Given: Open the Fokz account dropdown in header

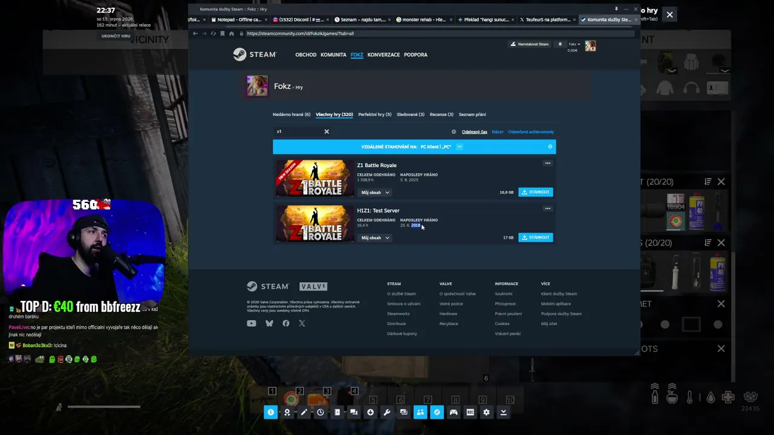Looking at the screenshot, I should pos(574,44).
